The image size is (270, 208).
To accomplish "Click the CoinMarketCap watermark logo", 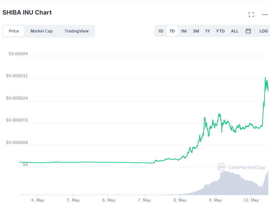I will coord(241,167).
